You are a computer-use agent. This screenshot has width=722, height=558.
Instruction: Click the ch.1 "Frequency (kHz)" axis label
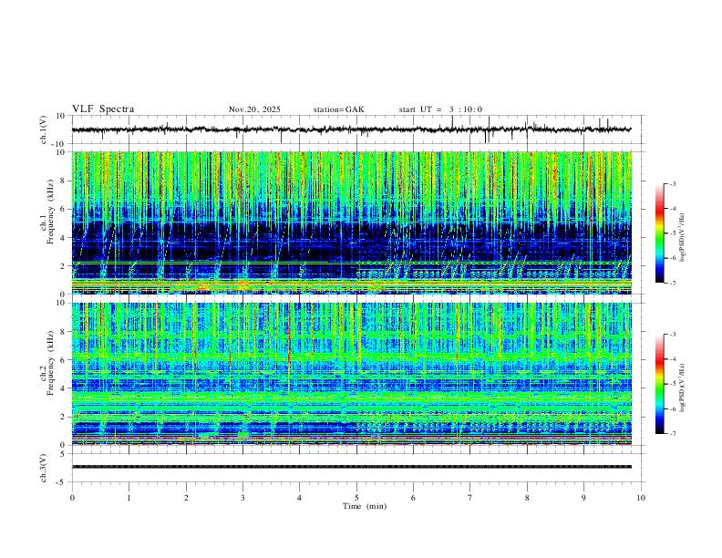[50, 212]
